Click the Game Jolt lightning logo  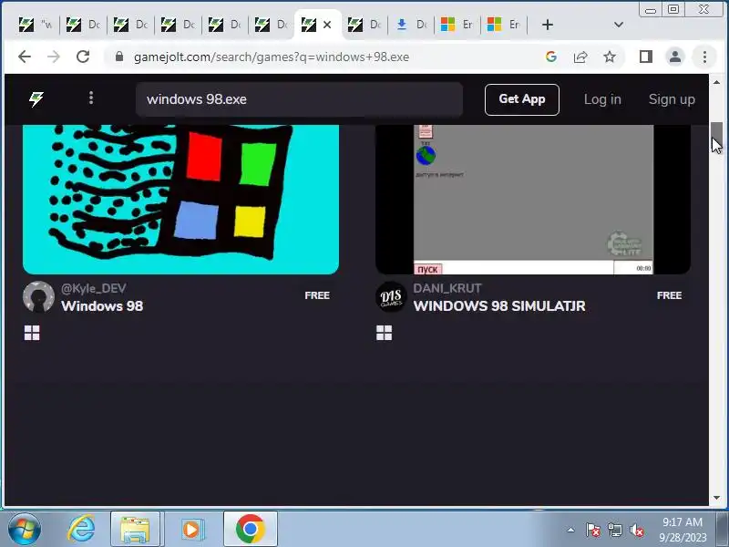pos(36,98)
